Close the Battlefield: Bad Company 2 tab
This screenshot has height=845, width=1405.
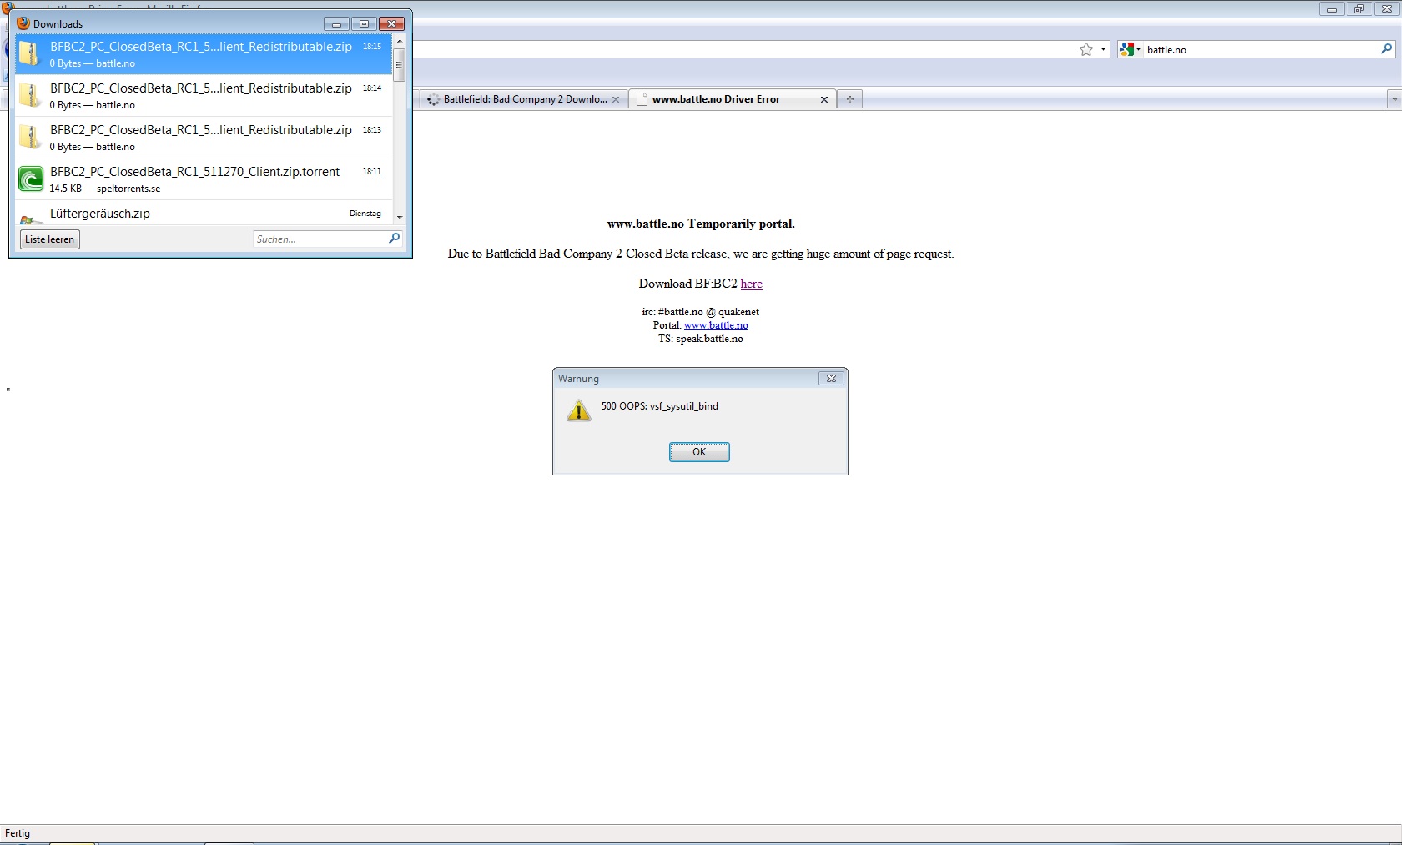[616, 99]
